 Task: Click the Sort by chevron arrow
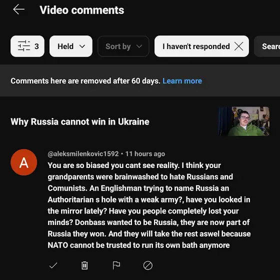139,46
